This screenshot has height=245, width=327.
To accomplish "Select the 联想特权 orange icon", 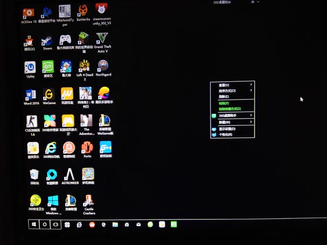I will [69, 149].
